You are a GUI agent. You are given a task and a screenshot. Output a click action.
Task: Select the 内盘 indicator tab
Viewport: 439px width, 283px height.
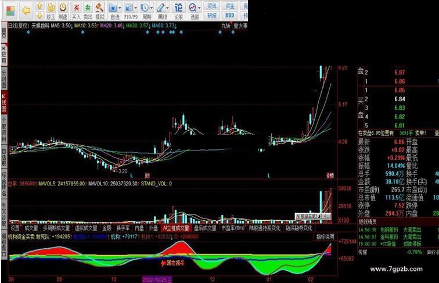[x=139, y=228]
